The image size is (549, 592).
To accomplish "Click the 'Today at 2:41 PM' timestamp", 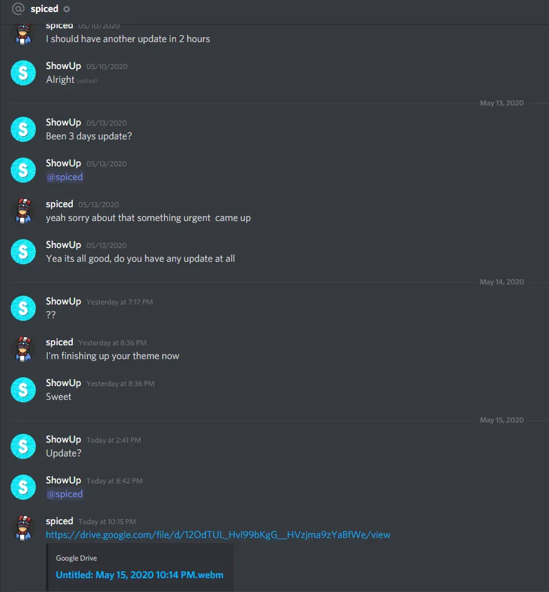I will [x=114, y=440].
